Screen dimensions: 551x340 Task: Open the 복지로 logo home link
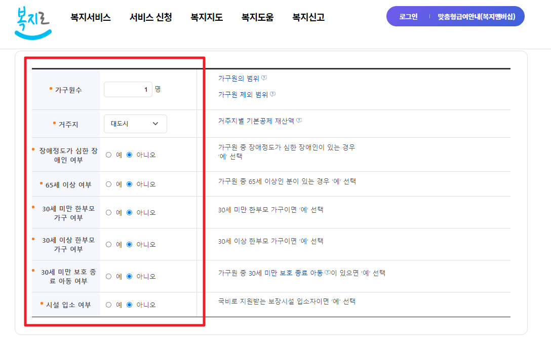(33, 22)
